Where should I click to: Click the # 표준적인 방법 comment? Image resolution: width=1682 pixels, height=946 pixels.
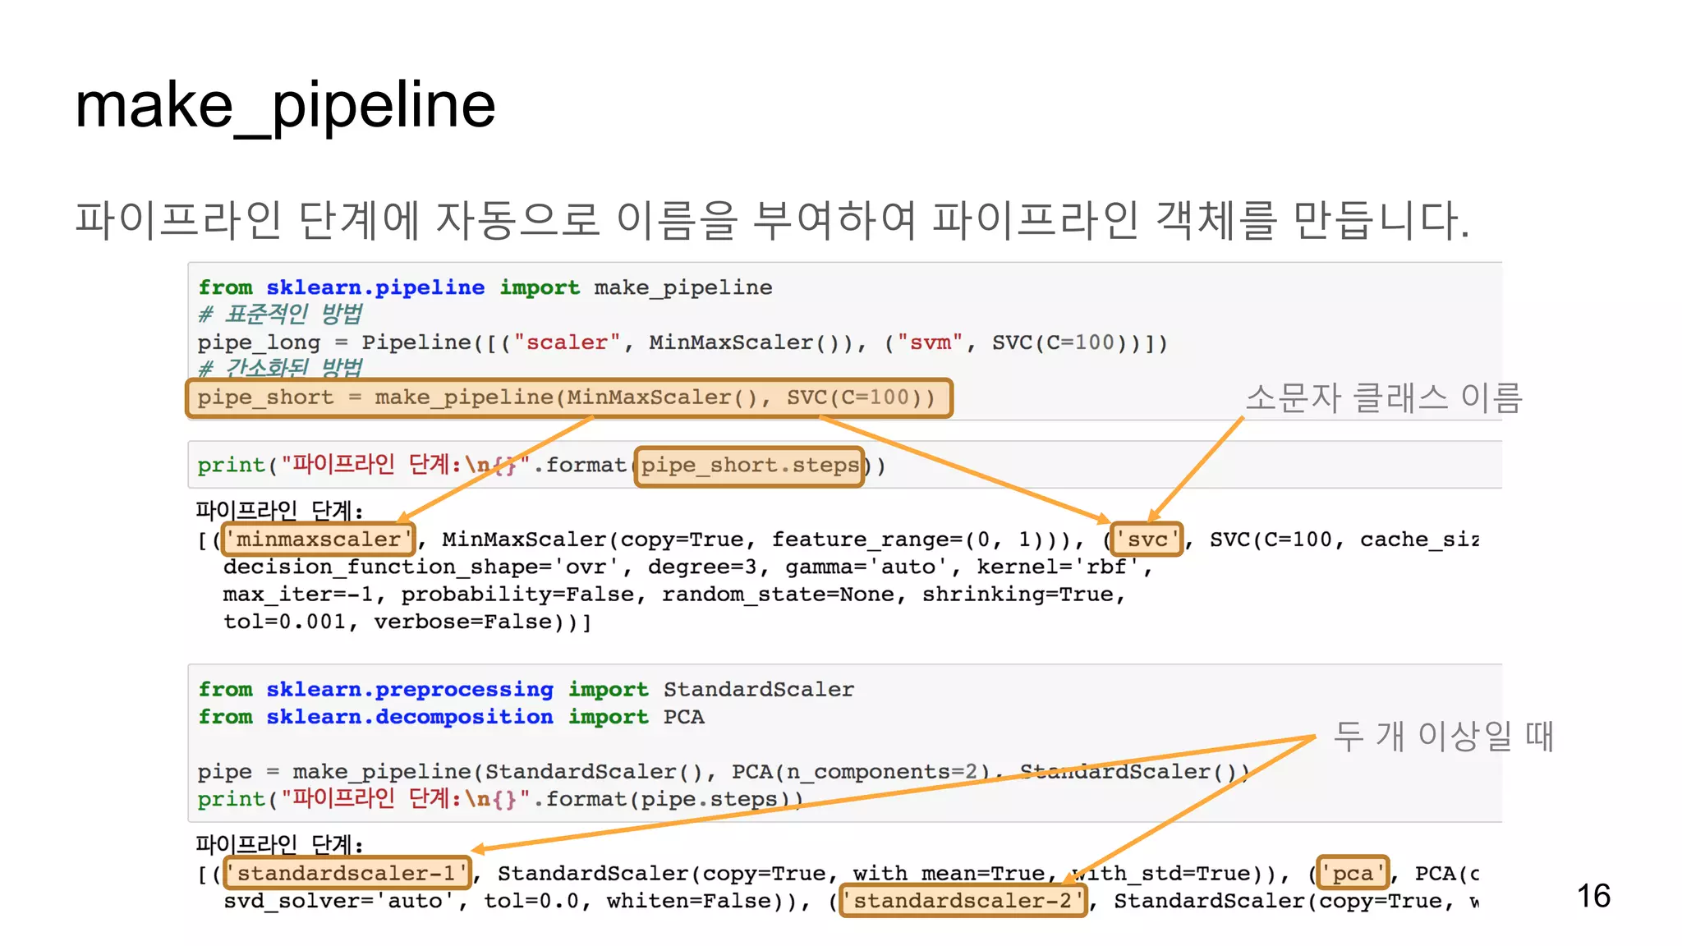pos(280,314)
